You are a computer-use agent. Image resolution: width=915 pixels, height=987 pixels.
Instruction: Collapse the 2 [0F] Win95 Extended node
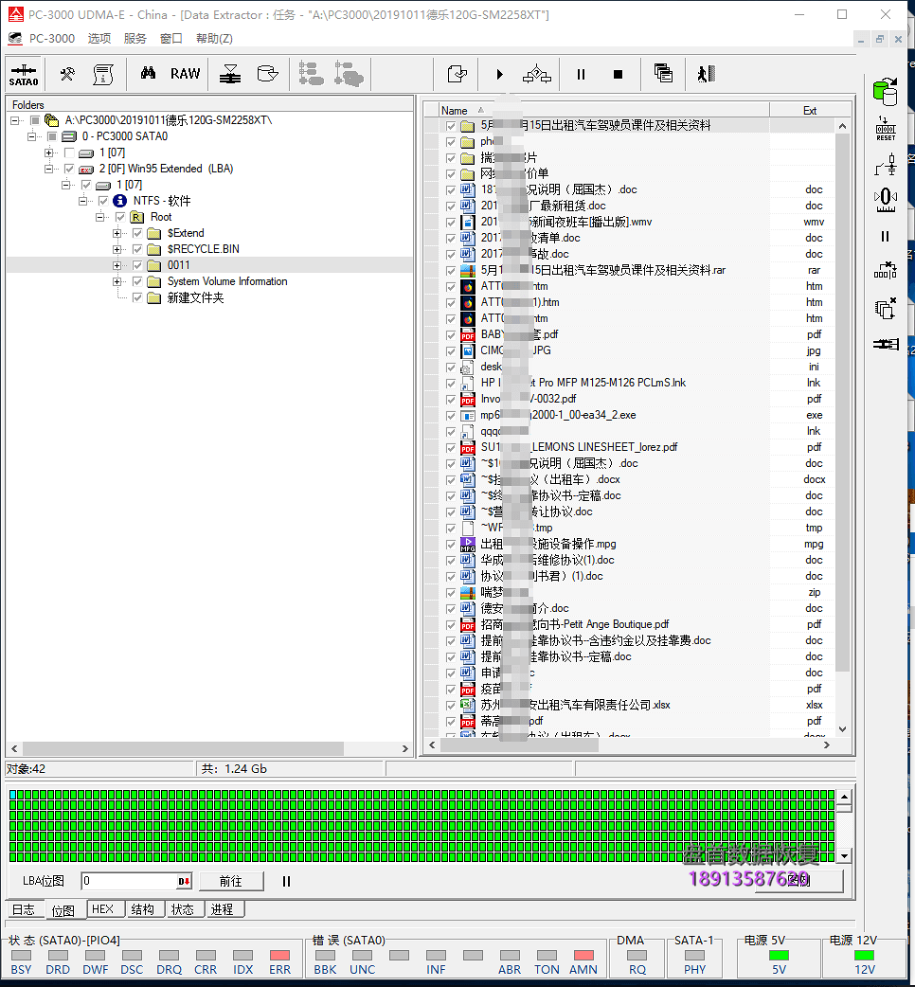pyautogui.click(x=48, y=169)
